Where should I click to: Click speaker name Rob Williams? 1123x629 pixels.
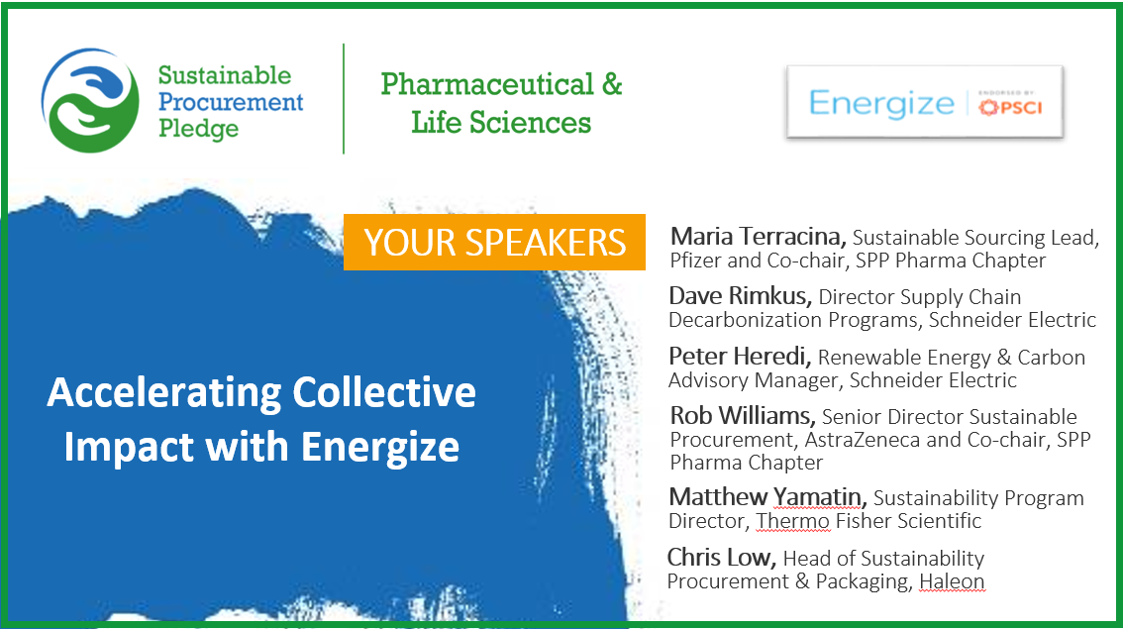pos(742,416)
